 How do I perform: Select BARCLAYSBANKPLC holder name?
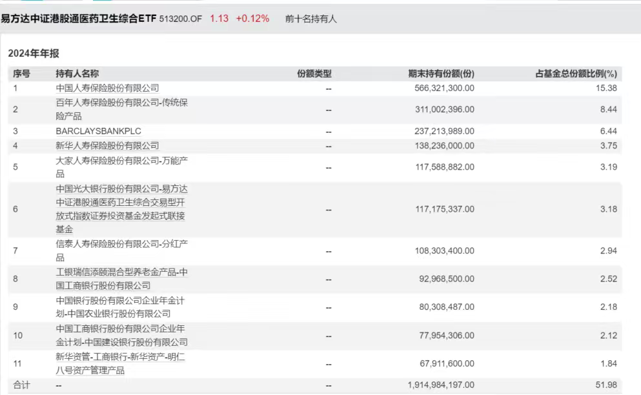click(99, 131)
